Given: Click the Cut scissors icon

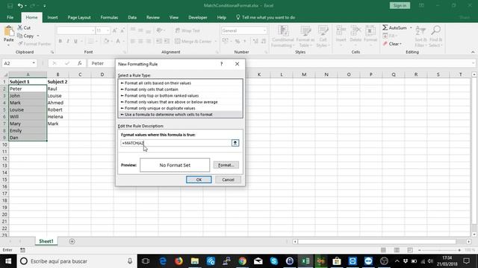Looking at the screenshot, I should pos(20,28).
